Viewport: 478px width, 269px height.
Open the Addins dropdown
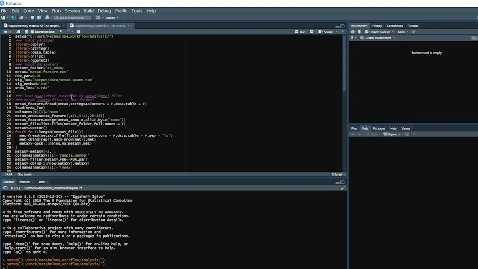coord(112,18)
